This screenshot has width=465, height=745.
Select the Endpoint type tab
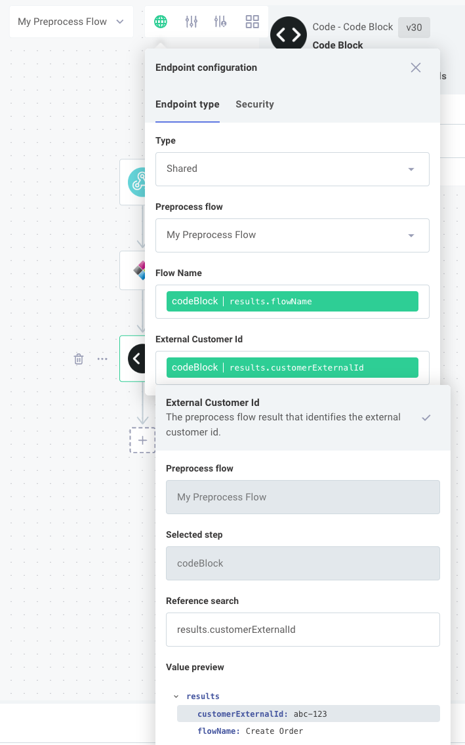(x=188, y=104)
